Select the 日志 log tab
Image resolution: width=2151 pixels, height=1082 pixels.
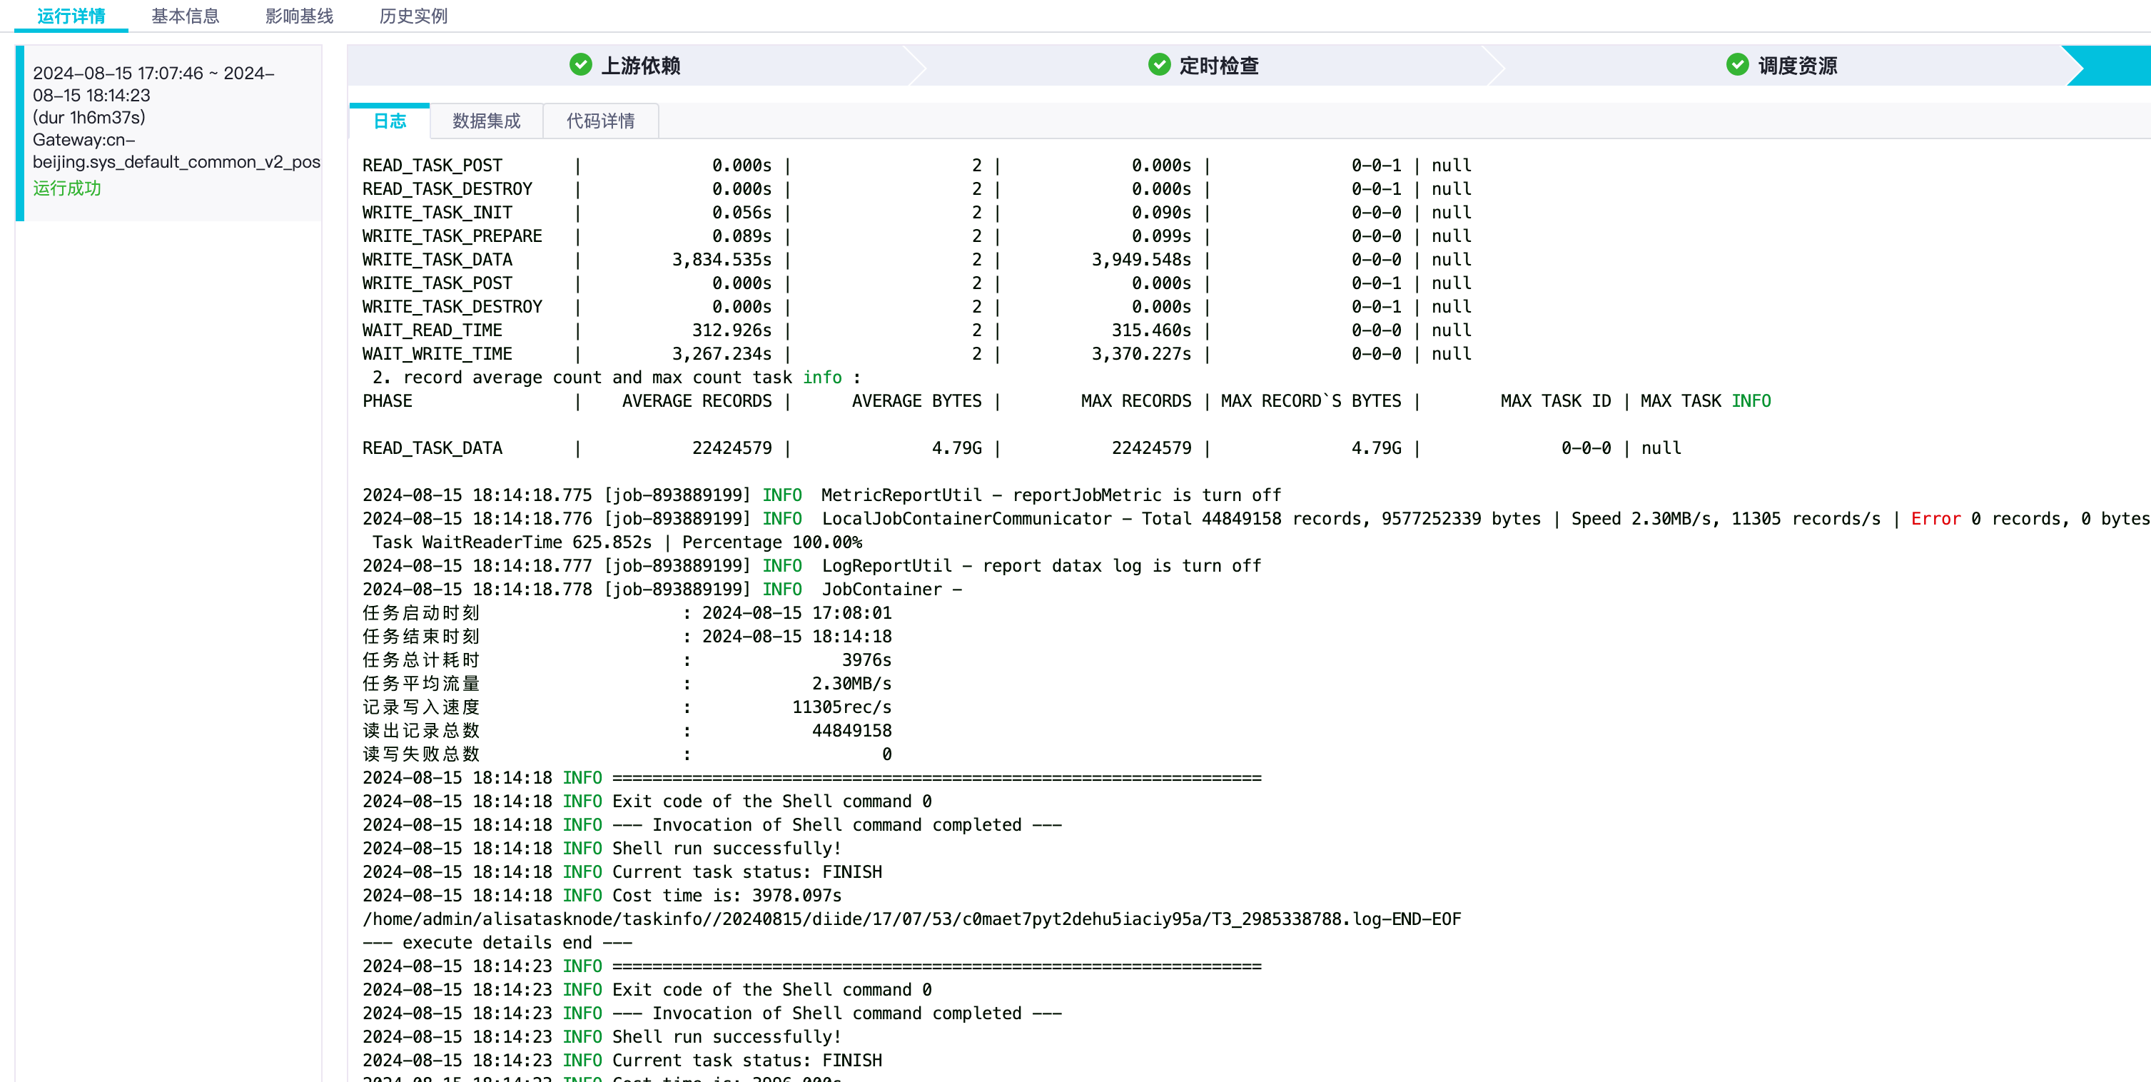tap(389, 121)
